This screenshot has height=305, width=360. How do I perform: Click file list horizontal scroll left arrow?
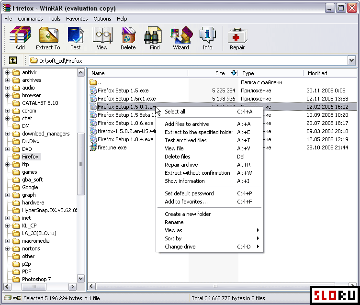coord(91,286)
